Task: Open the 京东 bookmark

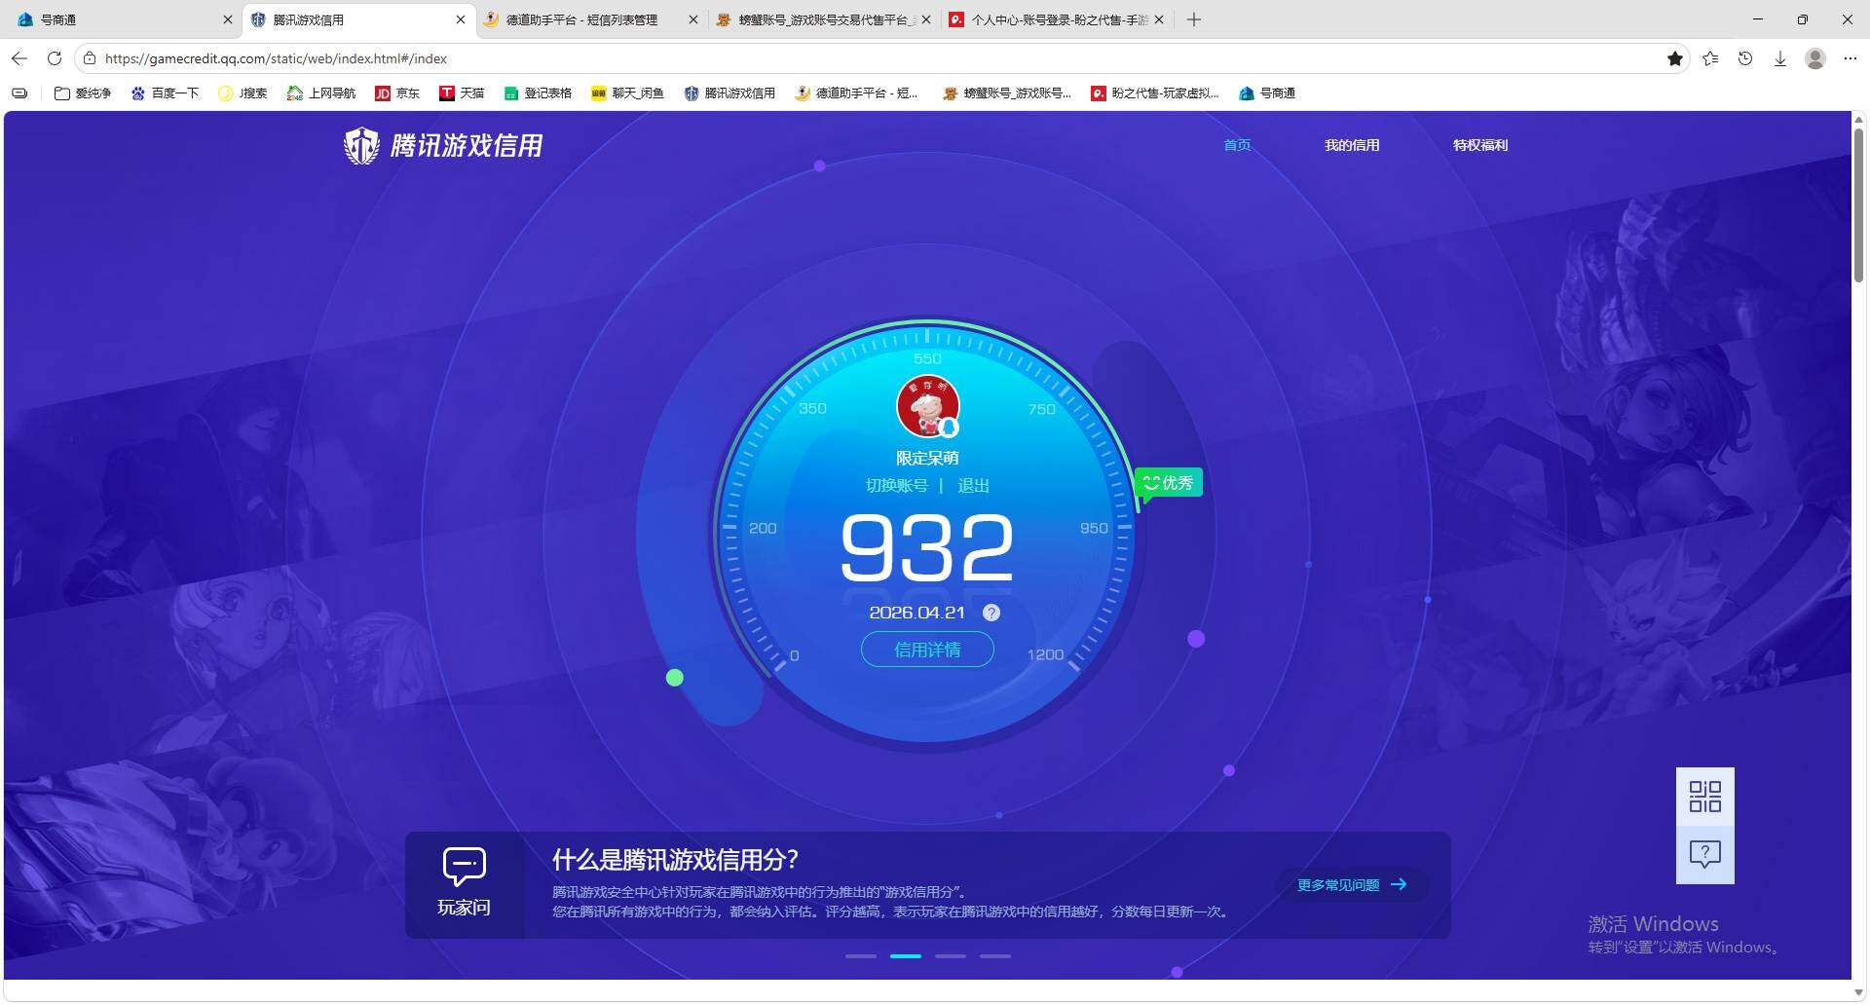Action: pyautogui.click(x=397, y=93)
